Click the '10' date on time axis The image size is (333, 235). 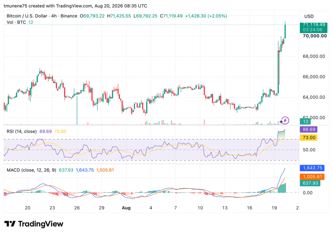[200, 208]
